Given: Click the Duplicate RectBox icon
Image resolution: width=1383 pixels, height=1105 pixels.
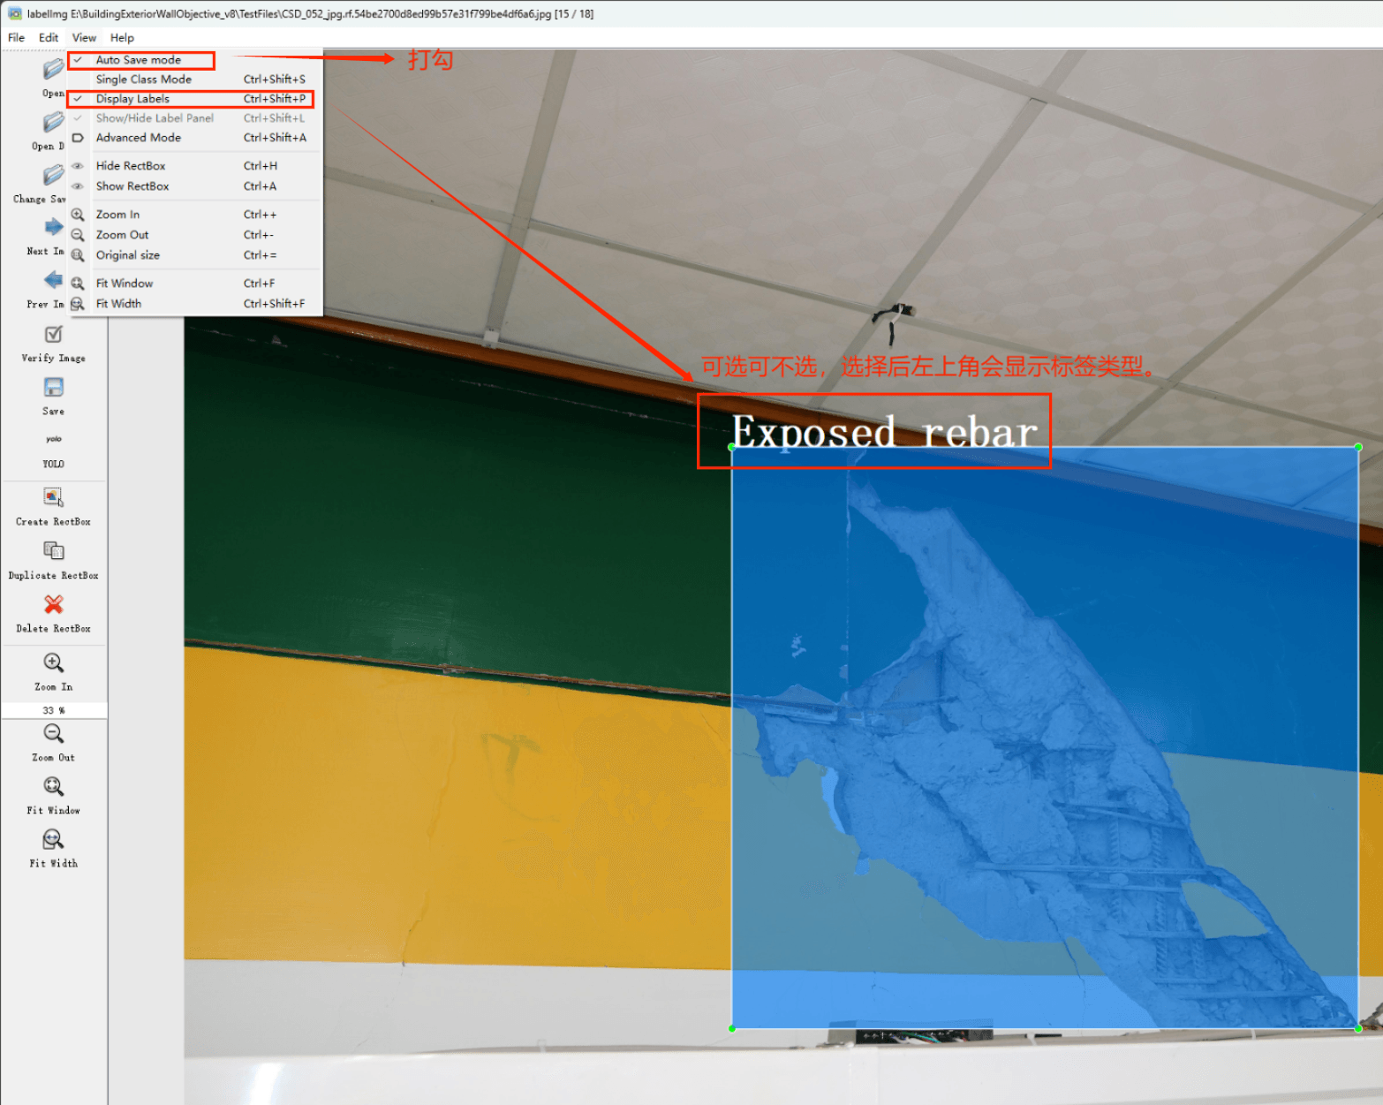Looking at the screenshot, I should pyautogui.click(x=53, y=552).
